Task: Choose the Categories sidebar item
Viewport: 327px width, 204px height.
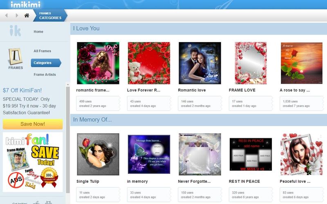Action: (43, 63)
